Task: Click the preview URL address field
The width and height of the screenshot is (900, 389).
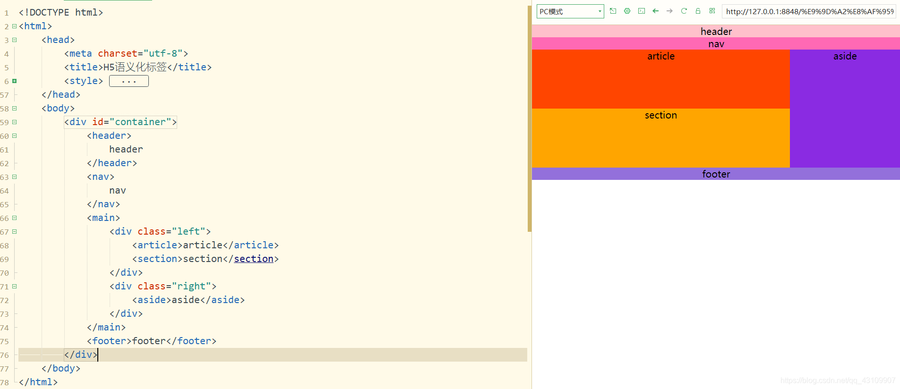Action: (x=809, y=11)
